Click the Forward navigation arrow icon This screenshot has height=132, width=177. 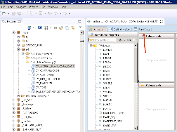click(x=65, y=14)
